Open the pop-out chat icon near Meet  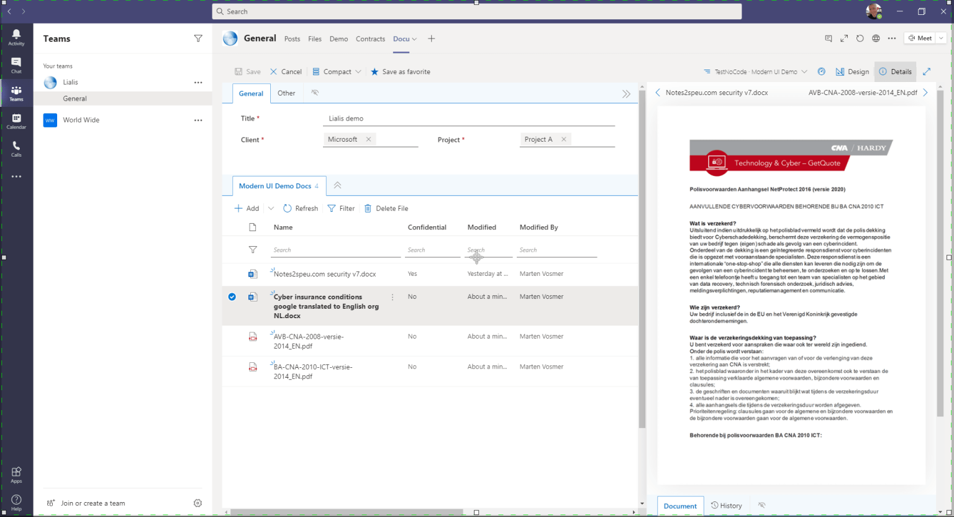pos(829,38)
